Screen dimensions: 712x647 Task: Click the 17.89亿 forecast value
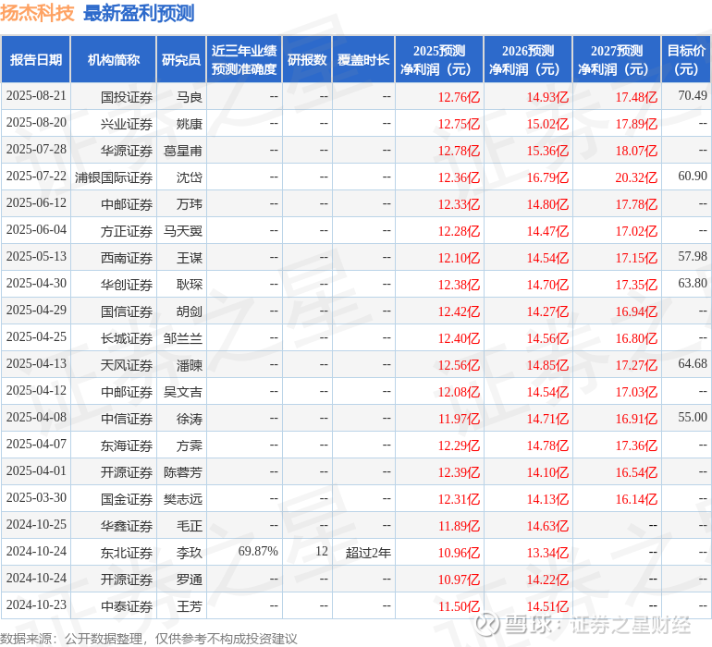point(636,124)
